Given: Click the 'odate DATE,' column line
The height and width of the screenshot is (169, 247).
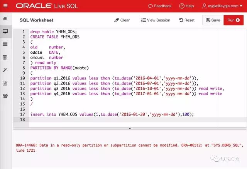Looking at the screenshot, I should pyautogui.click(x=45, y=52).
